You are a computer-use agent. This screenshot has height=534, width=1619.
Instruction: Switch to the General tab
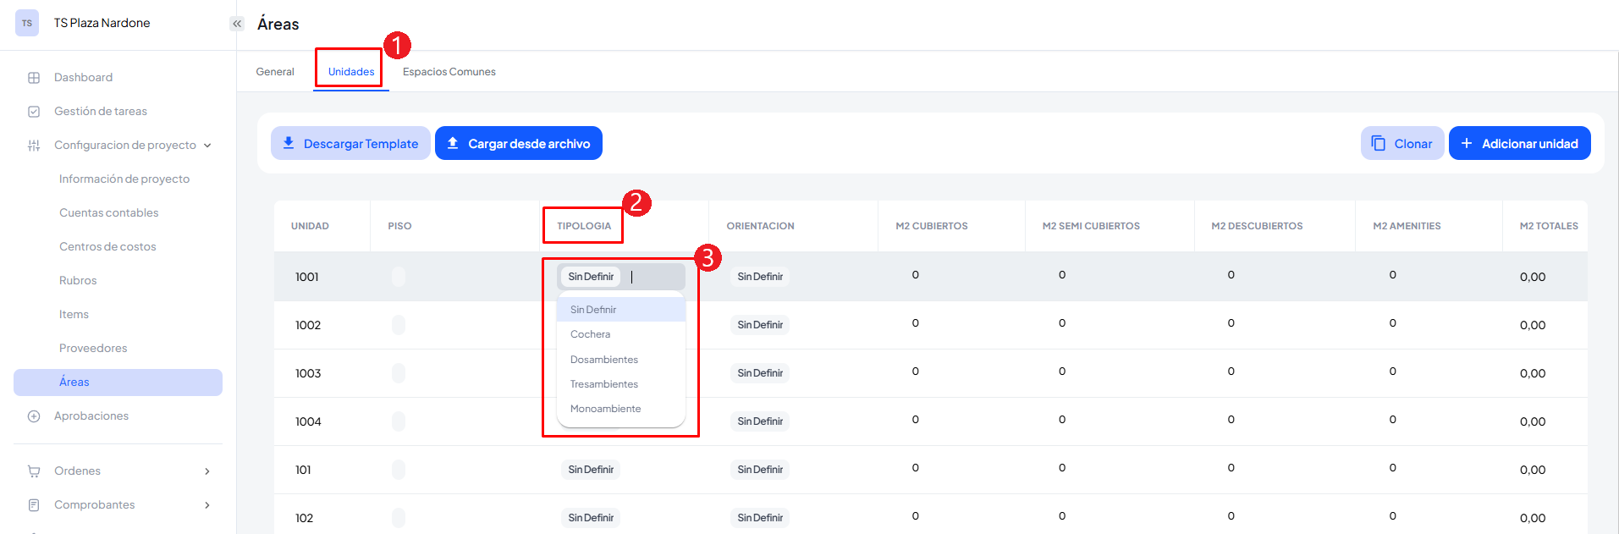(x=275, y=72)
